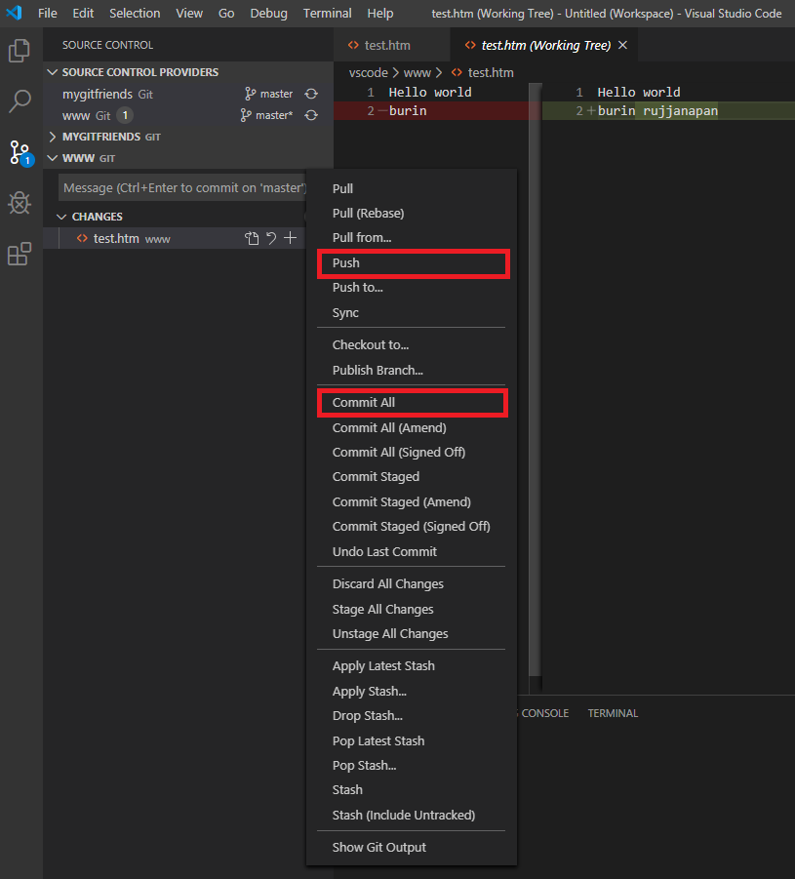Viewport: 795px width, 879px height.
Task: Choose Push from the context menu
Action: [x=346, y=263]
